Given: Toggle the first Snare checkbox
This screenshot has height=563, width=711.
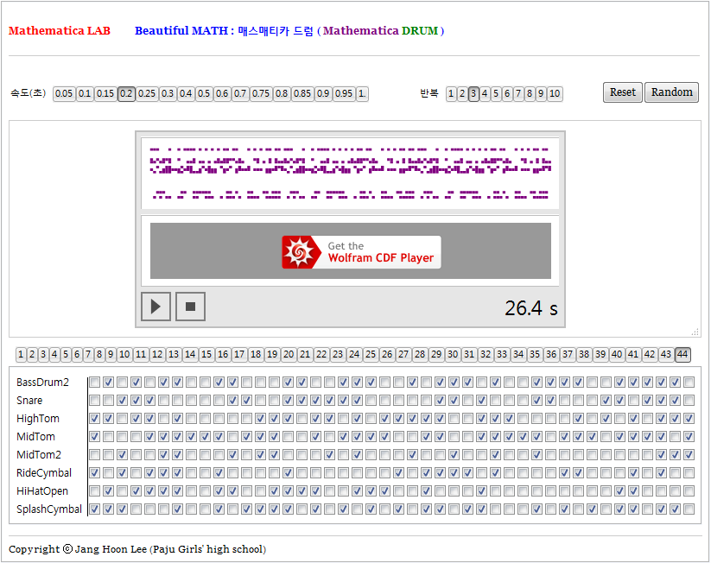Looking at the screenshot, I should click(x=94, y=400).
